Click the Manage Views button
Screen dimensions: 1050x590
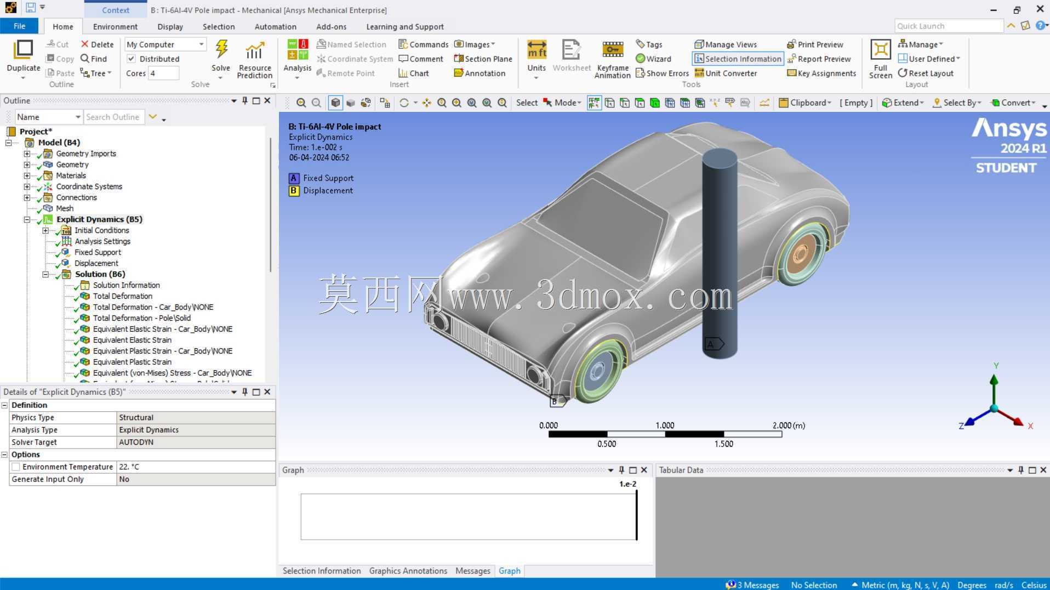pyautogui.click(x=726, y=44)
